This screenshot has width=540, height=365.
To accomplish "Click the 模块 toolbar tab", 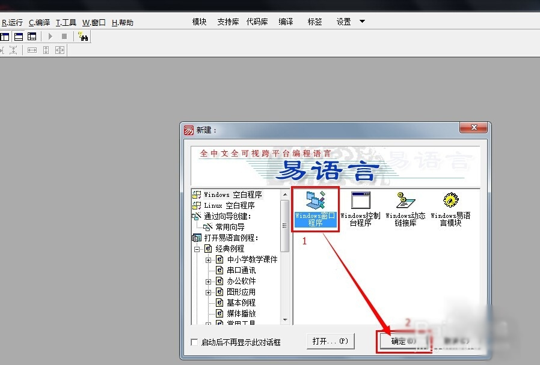I will pos(200,22).
